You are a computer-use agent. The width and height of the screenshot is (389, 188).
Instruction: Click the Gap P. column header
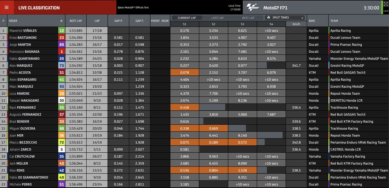[x=118, y=21]
